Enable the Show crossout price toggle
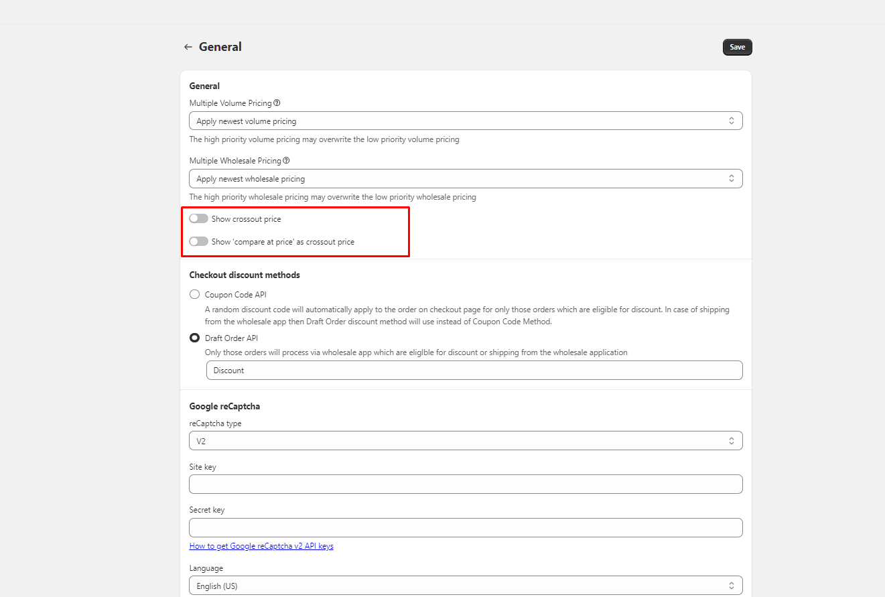 tap(198, 219)
